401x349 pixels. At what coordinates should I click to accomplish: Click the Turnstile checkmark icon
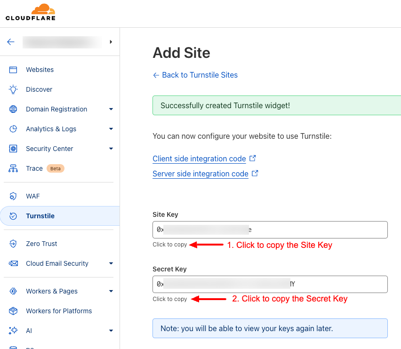click(x=13, y=216)
